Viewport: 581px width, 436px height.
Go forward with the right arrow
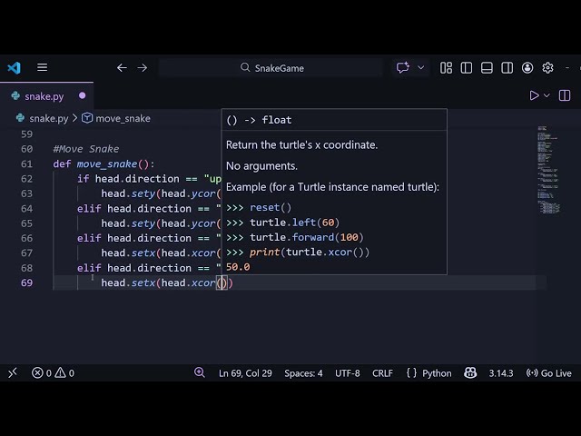[x=143, y=68]
